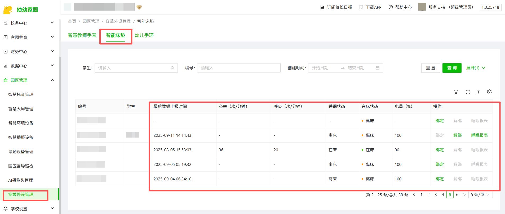Viewport: 505px width, 214px height.
Task: Go to page 6 in pagination
Action: pos(457,194)
